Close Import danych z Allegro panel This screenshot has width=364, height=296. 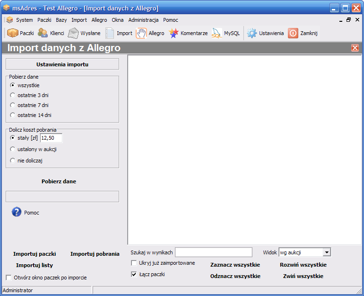pos(355,48)
